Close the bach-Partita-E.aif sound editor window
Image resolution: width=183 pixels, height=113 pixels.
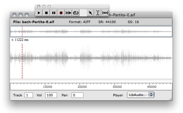14,15
